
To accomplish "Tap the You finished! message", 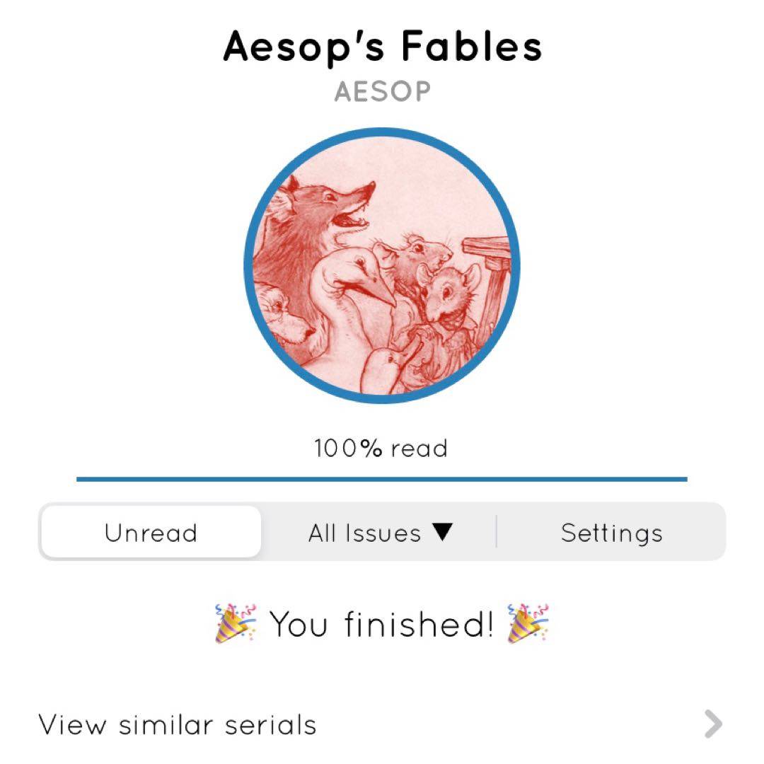I will (382, 623).
